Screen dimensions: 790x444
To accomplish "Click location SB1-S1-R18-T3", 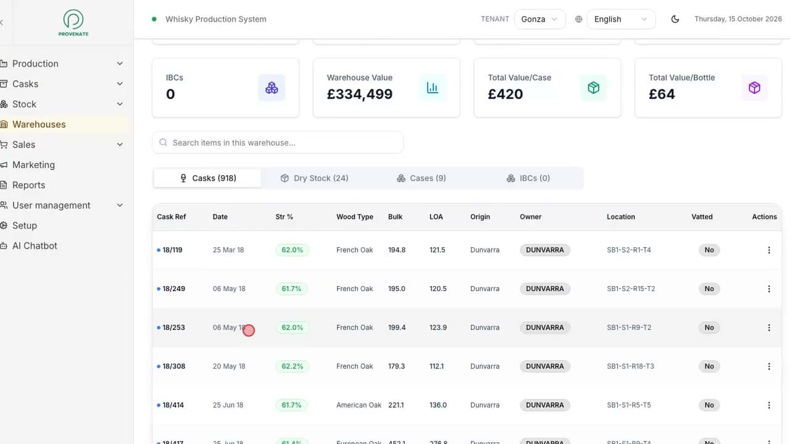I will (x=630, y=366).
